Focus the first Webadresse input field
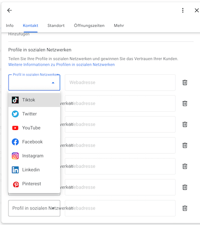This screenshot has height=225, width=200. click(x=120, y=82)
